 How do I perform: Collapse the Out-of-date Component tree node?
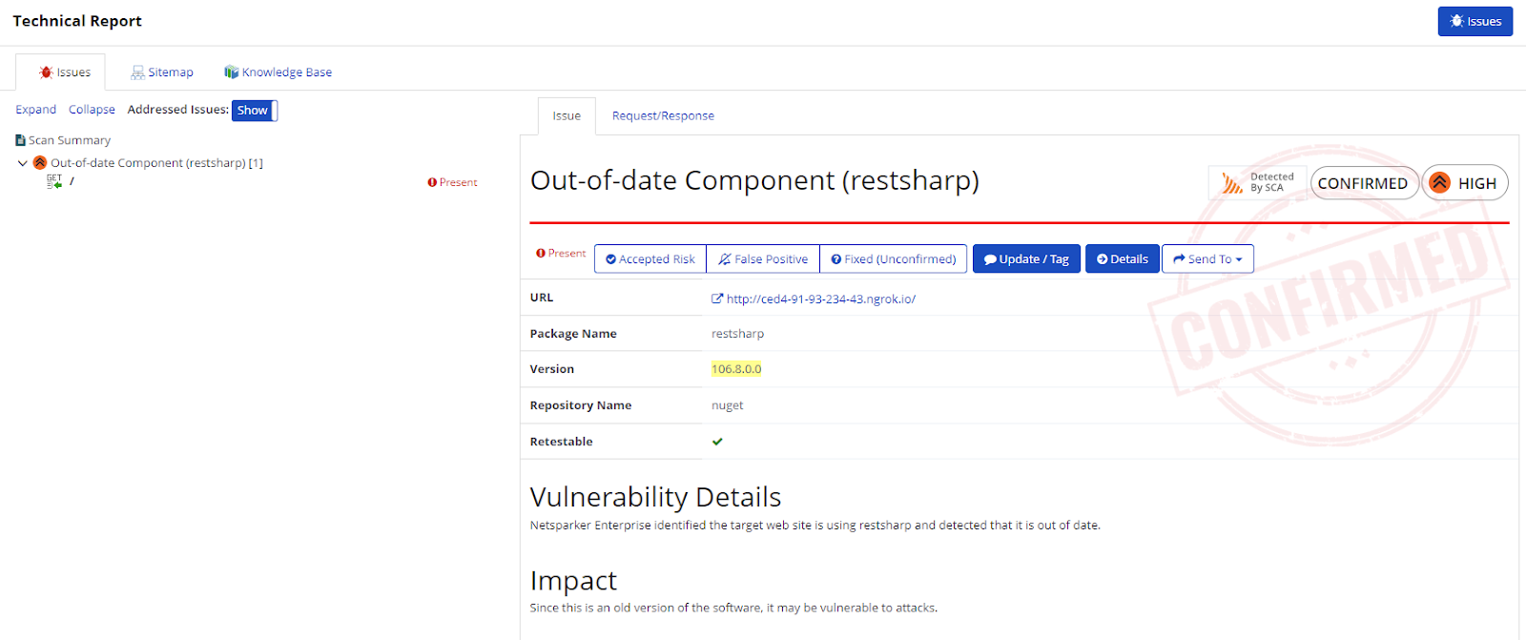pyautogui.click(x=23, y=163)
